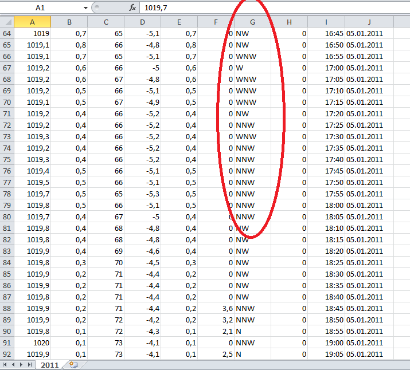Screen dimensions: 410x370
Task: Click cell A77 with value 1019,5
Action: click(33, 183)
